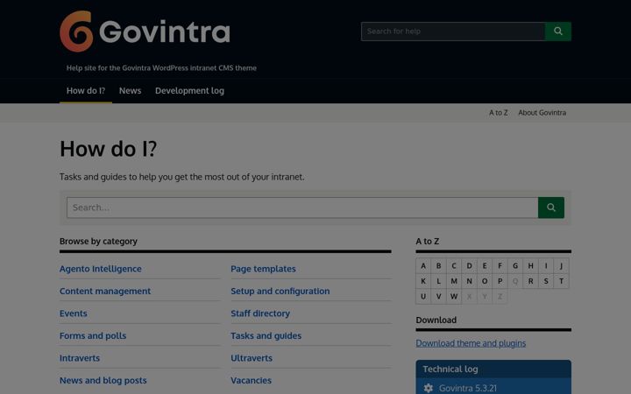Select letter C in A to Z
Viewport: 631px width, 394px height.
click(454, 266)
